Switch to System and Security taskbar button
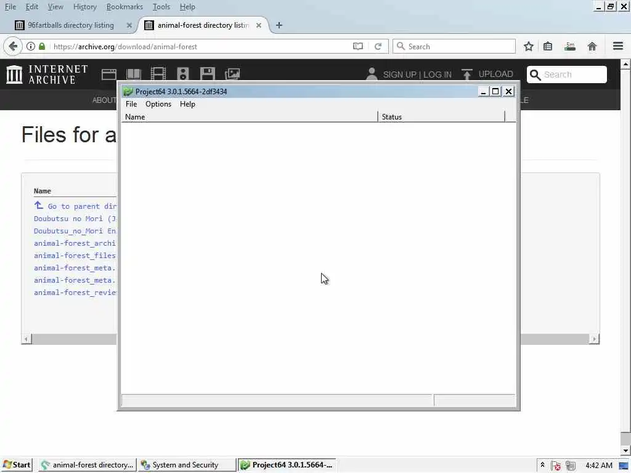This screenshot has width=631, height=473. pyautogui.click(x=187, y=465)
